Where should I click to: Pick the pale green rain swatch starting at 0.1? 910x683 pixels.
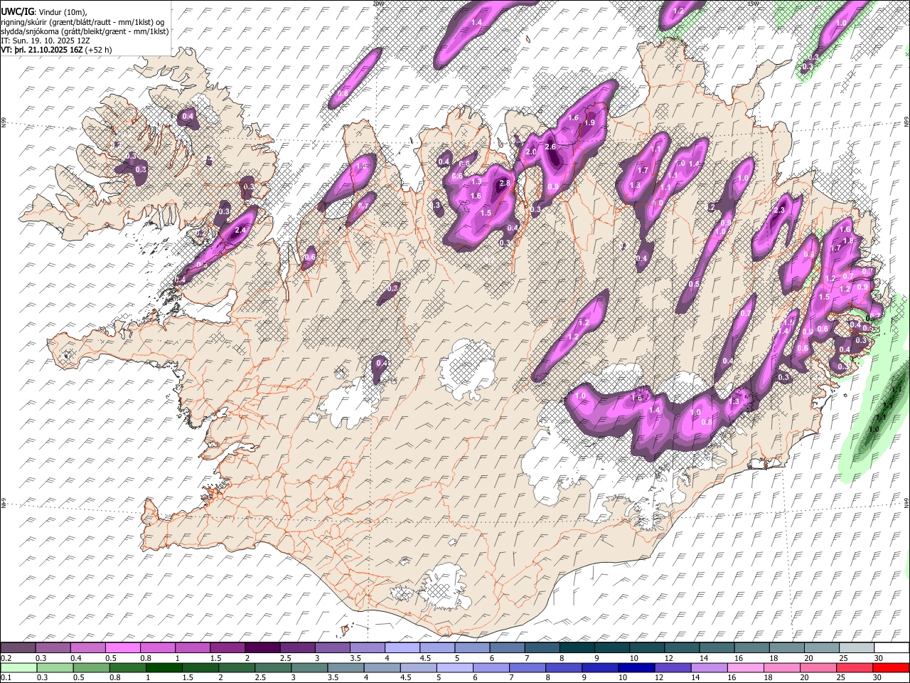[18, 667]
